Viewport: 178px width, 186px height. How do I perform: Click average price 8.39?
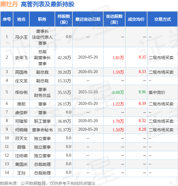coord(142,103)
